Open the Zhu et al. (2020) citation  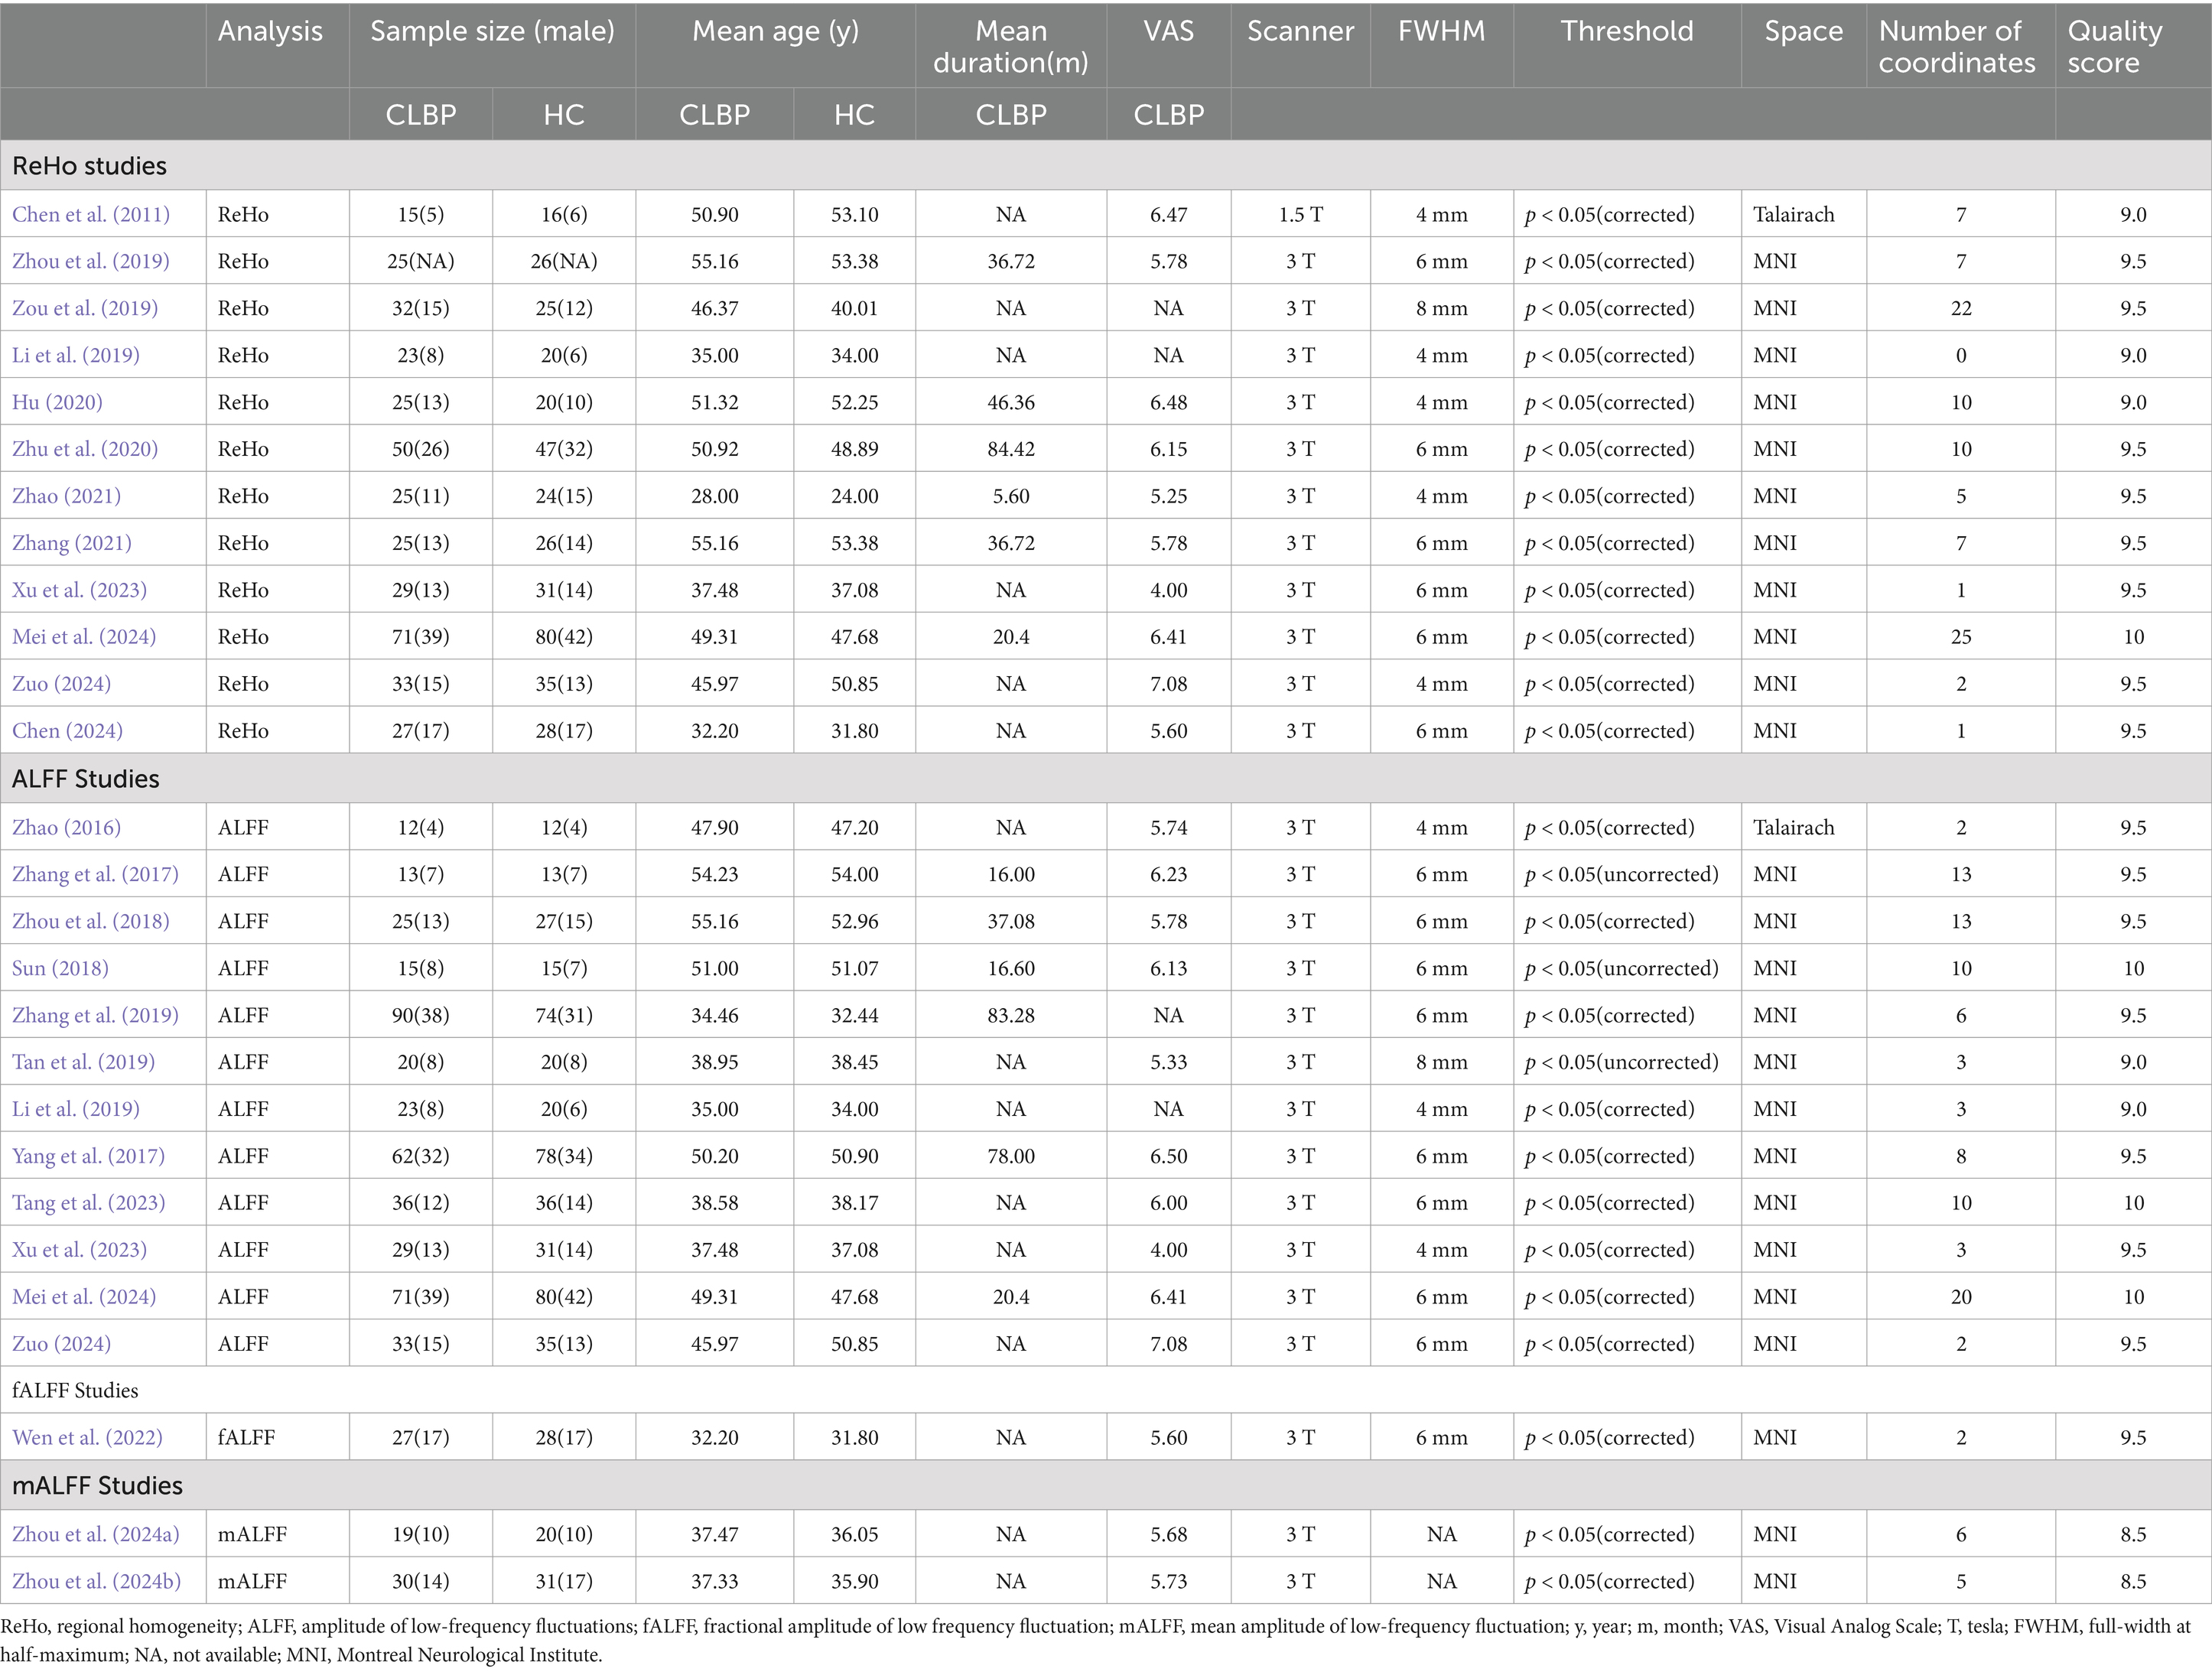[85, 449]
